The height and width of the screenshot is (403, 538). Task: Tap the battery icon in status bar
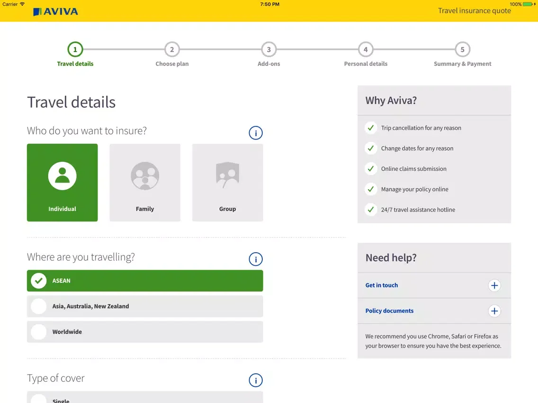[x=528, y=4]
